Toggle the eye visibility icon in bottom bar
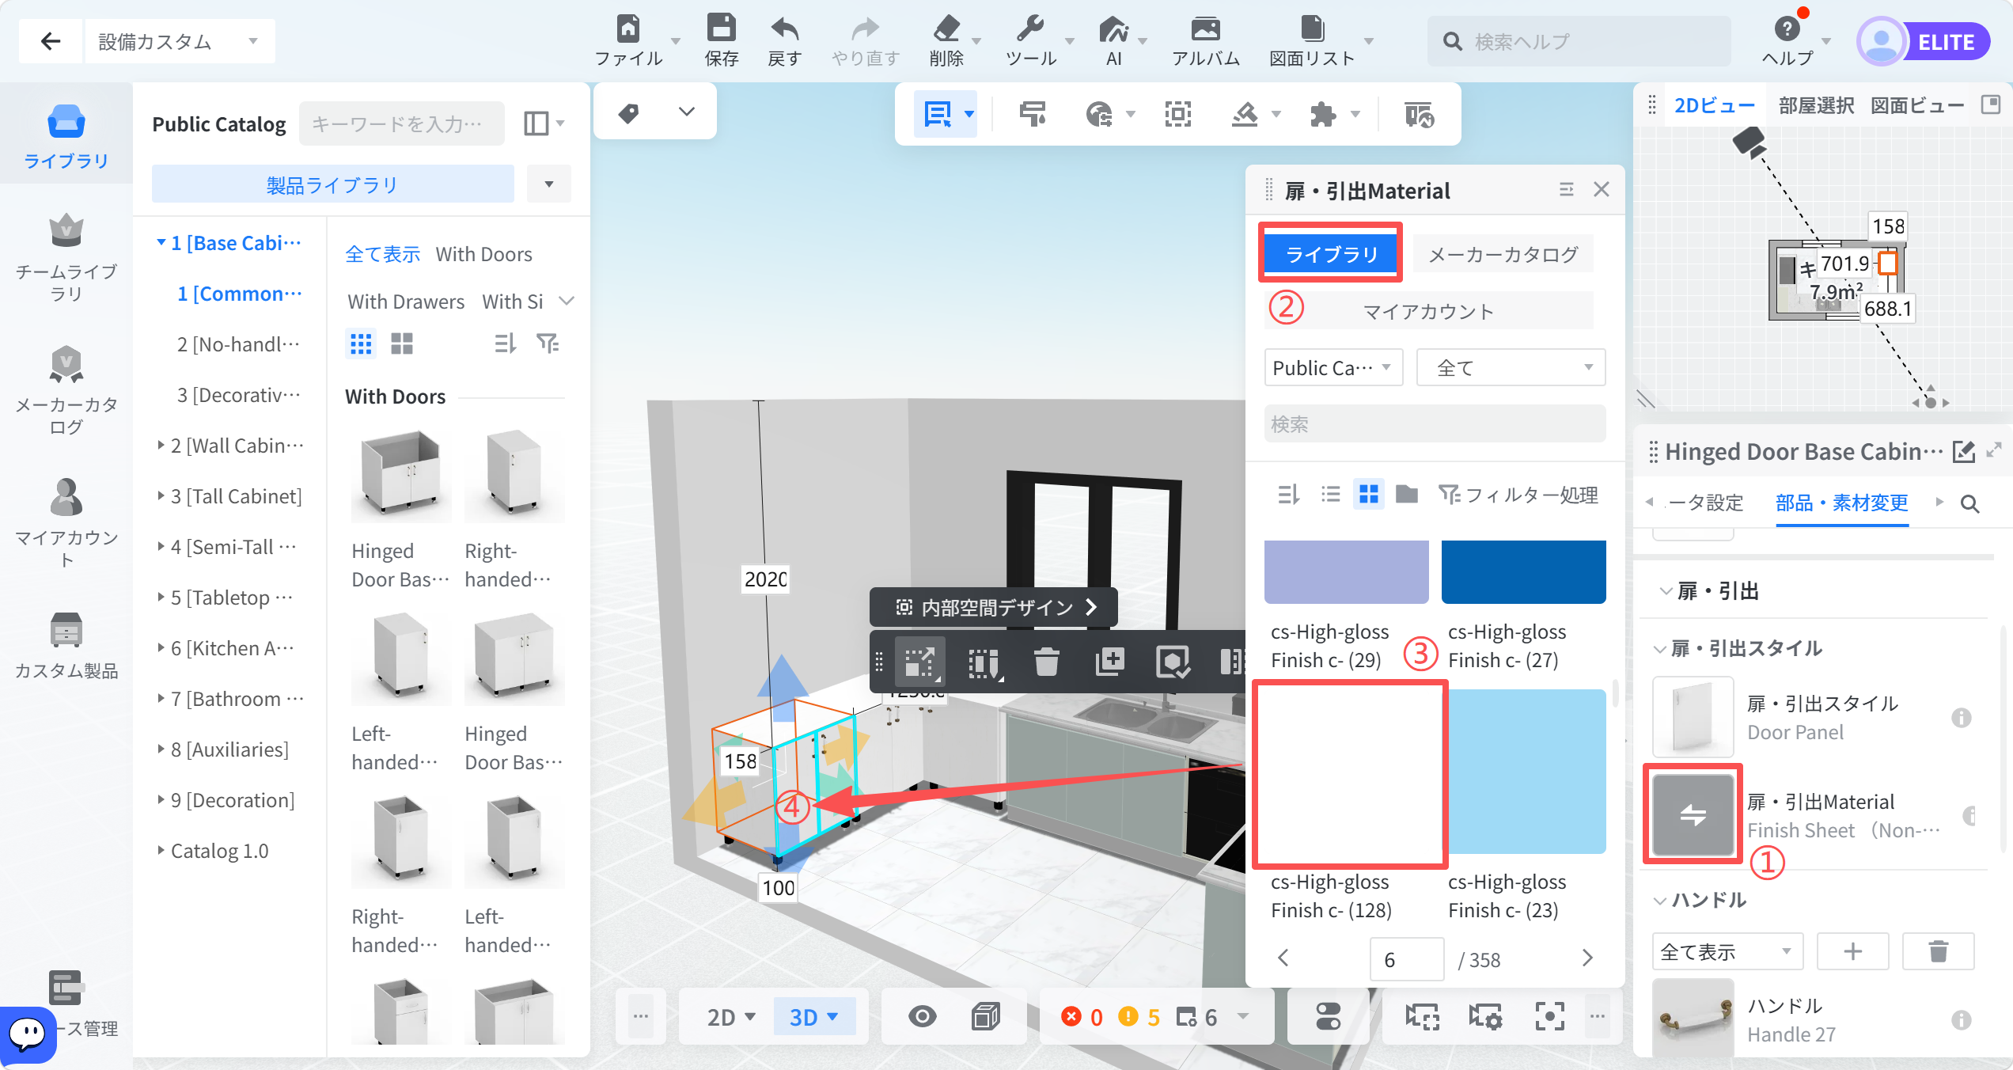The height and width of the screenshot is (1070, 2013). click(x=923, y=1017)
